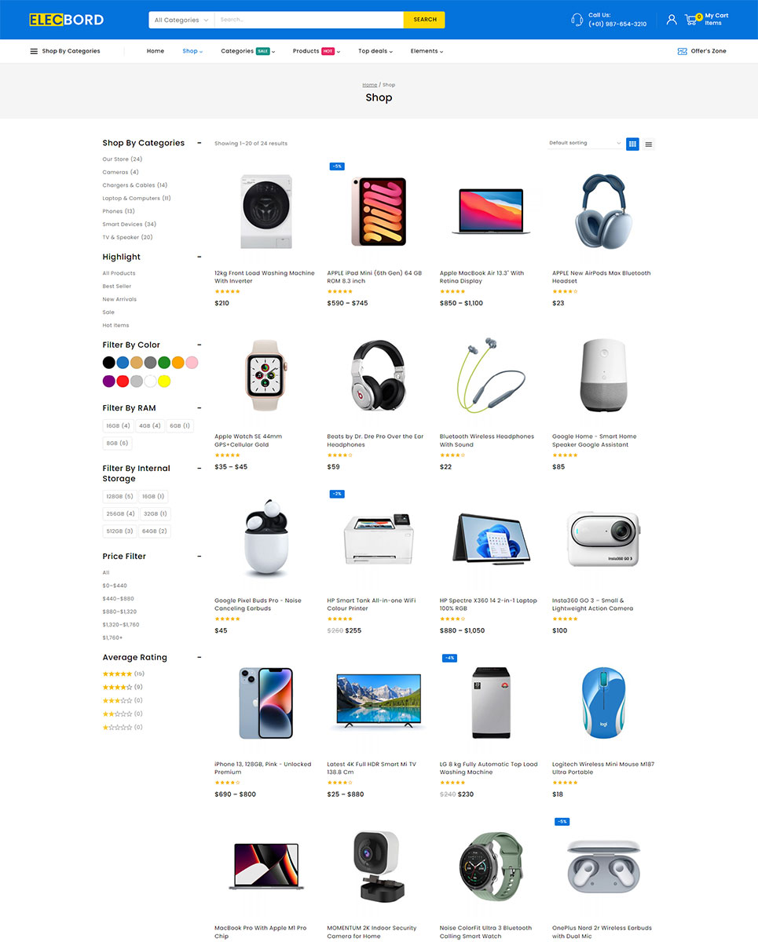Open the Laptop & Computers category link
Image resolution: width=758 pixels, height=942 pixels.
coord(136,198)
